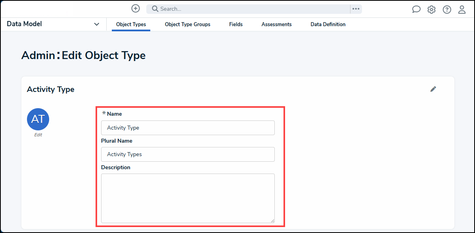Viewport: 475px width, 233px height.
Task: Open the user profile icon
Action: pos(462,9)
